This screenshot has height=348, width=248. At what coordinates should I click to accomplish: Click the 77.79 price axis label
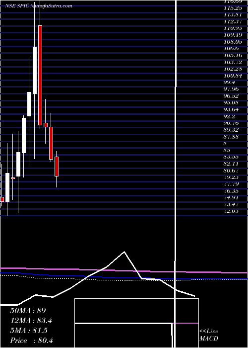(x=232, y=184)
